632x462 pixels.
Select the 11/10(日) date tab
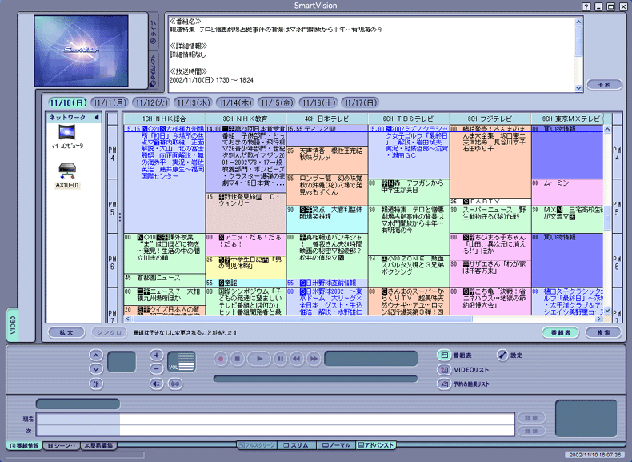(67, 103)
